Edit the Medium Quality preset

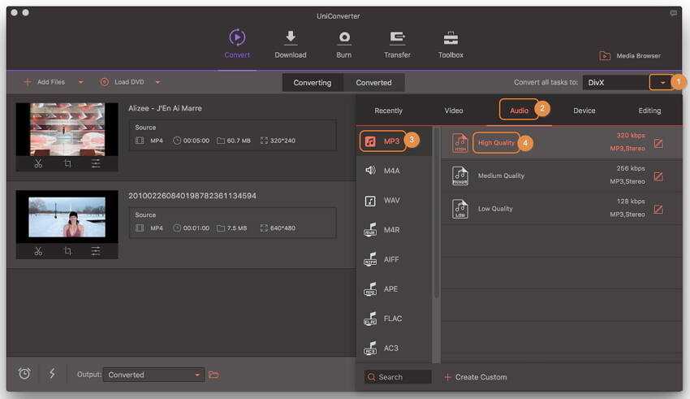pos(658,176)
